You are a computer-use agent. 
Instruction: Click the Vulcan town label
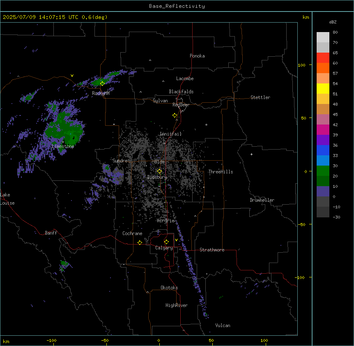pos(223,325)
